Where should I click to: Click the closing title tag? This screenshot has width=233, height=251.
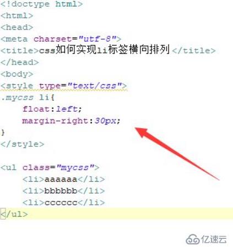194,51
